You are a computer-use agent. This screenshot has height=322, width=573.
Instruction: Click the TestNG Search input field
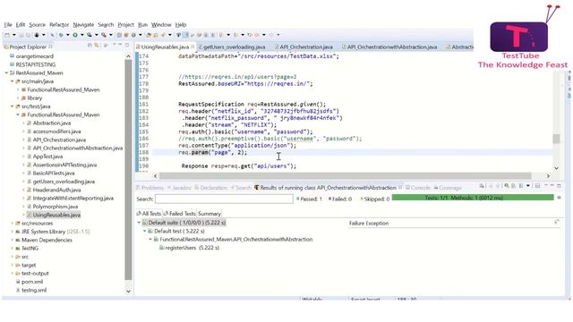[224, 199]
